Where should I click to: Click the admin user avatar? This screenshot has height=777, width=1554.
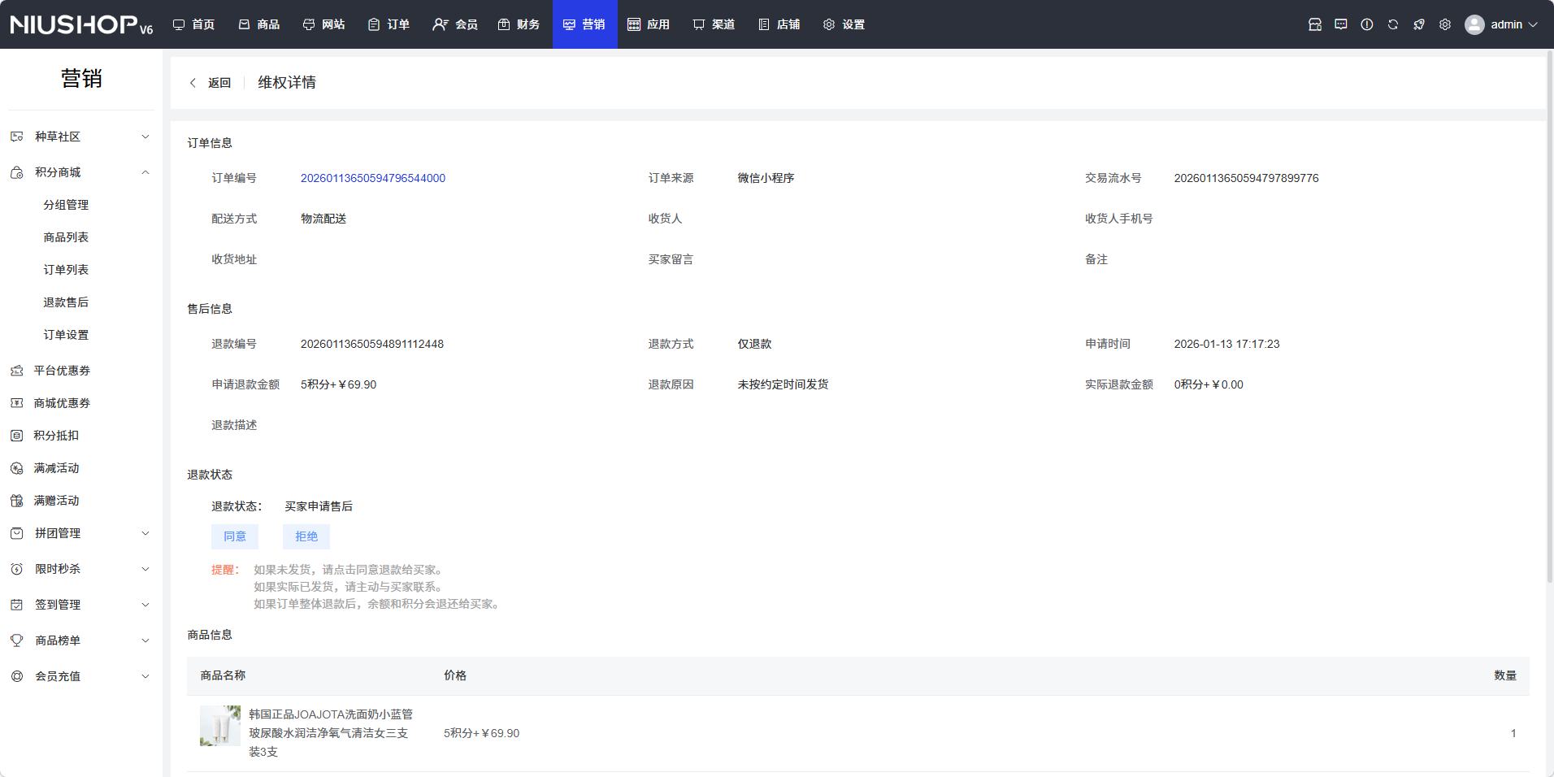1474,24
